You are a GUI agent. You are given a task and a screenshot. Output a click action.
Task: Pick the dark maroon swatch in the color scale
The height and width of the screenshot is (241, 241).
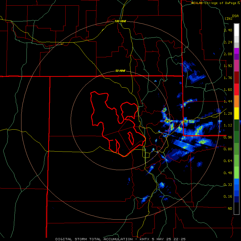(x=236, y=78)
